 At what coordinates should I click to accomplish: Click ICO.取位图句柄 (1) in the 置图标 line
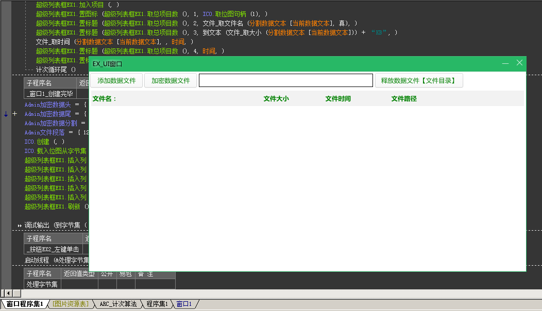[231, 14]
